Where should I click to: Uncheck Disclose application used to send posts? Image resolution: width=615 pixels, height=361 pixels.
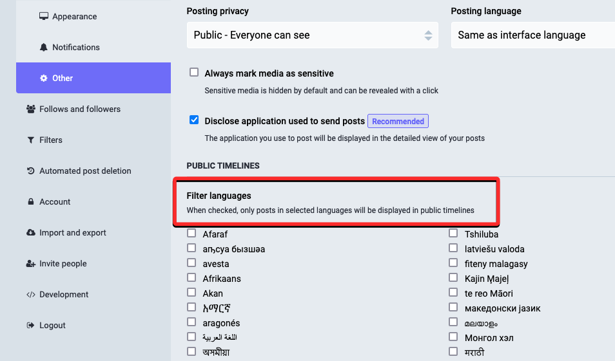(x=194, y=120)
